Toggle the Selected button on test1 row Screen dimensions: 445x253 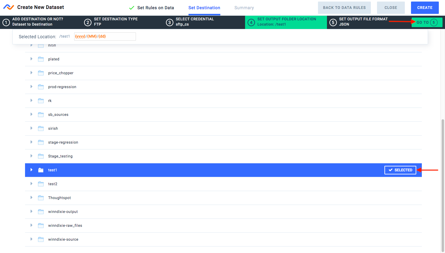[400, 170]
